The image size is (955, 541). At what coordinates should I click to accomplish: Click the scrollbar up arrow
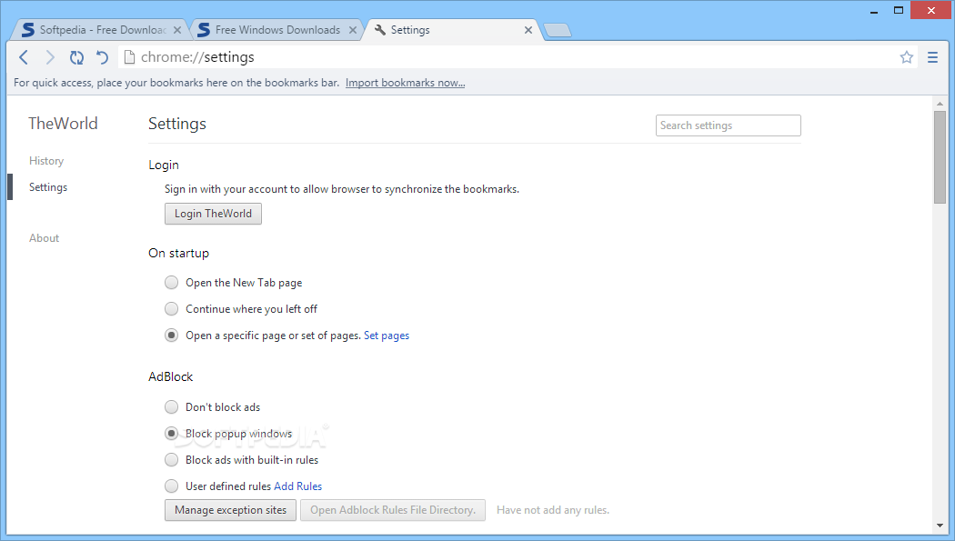[x=940, y=104]
